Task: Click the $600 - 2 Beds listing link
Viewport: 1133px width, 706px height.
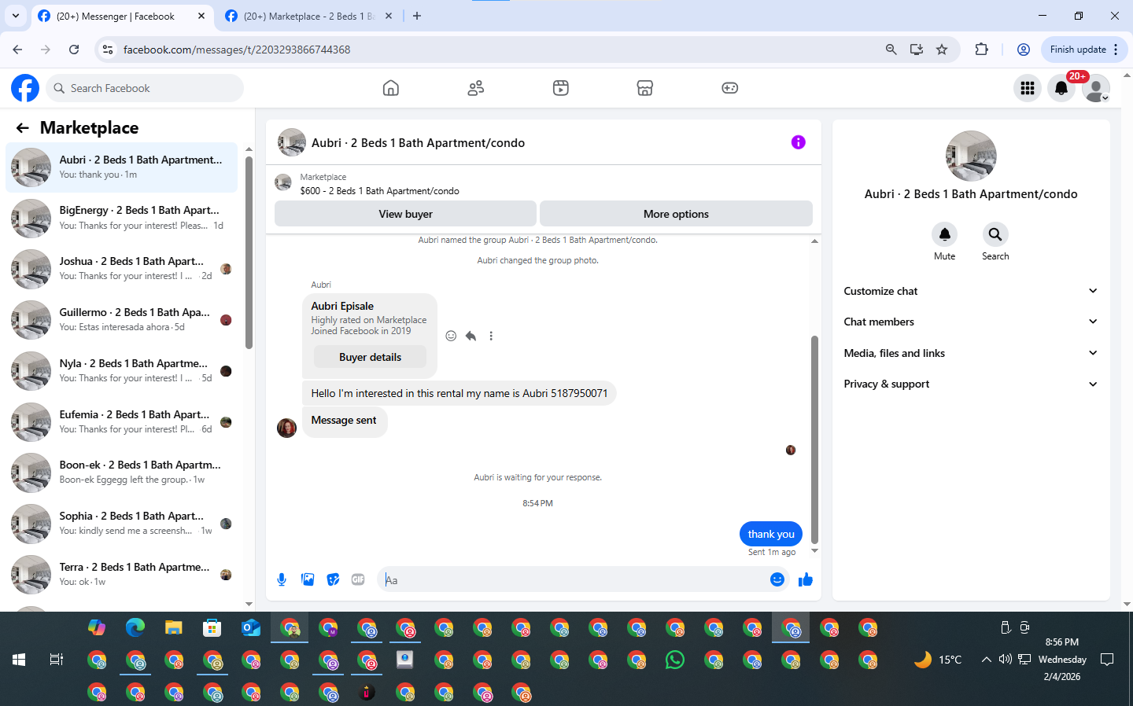Action: pyautogui.click(x=379, y=191)
